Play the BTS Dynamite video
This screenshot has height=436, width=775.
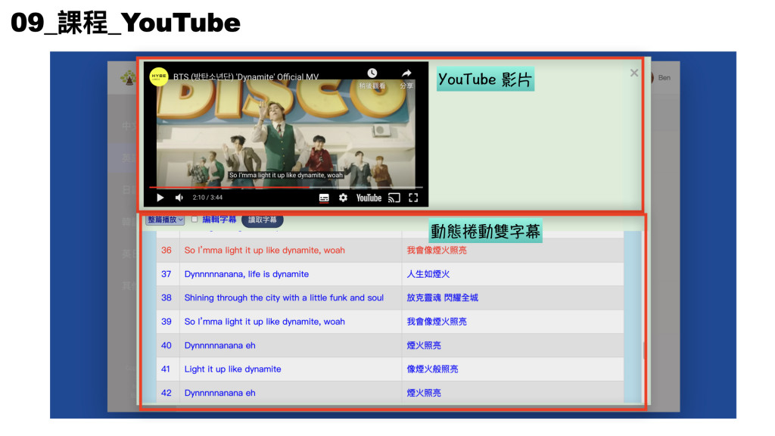[x=160, y=198]
